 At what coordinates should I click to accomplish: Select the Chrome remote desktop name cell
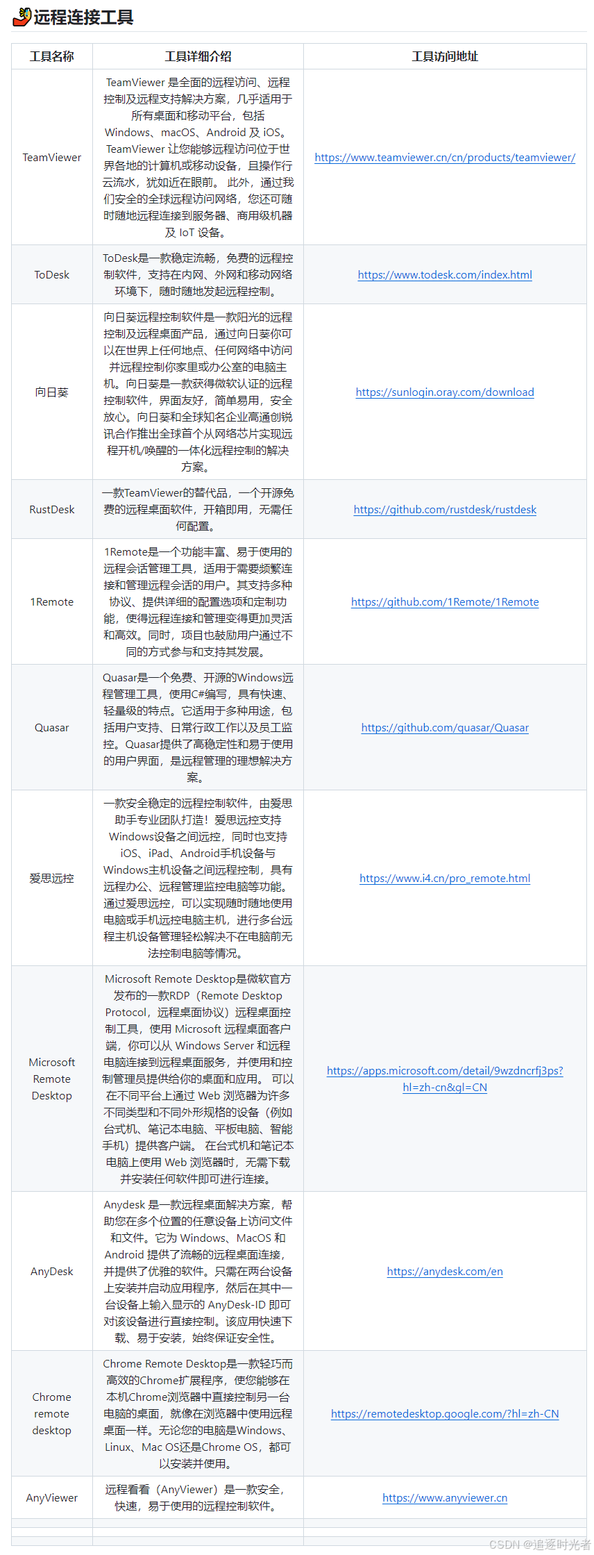52,1414
